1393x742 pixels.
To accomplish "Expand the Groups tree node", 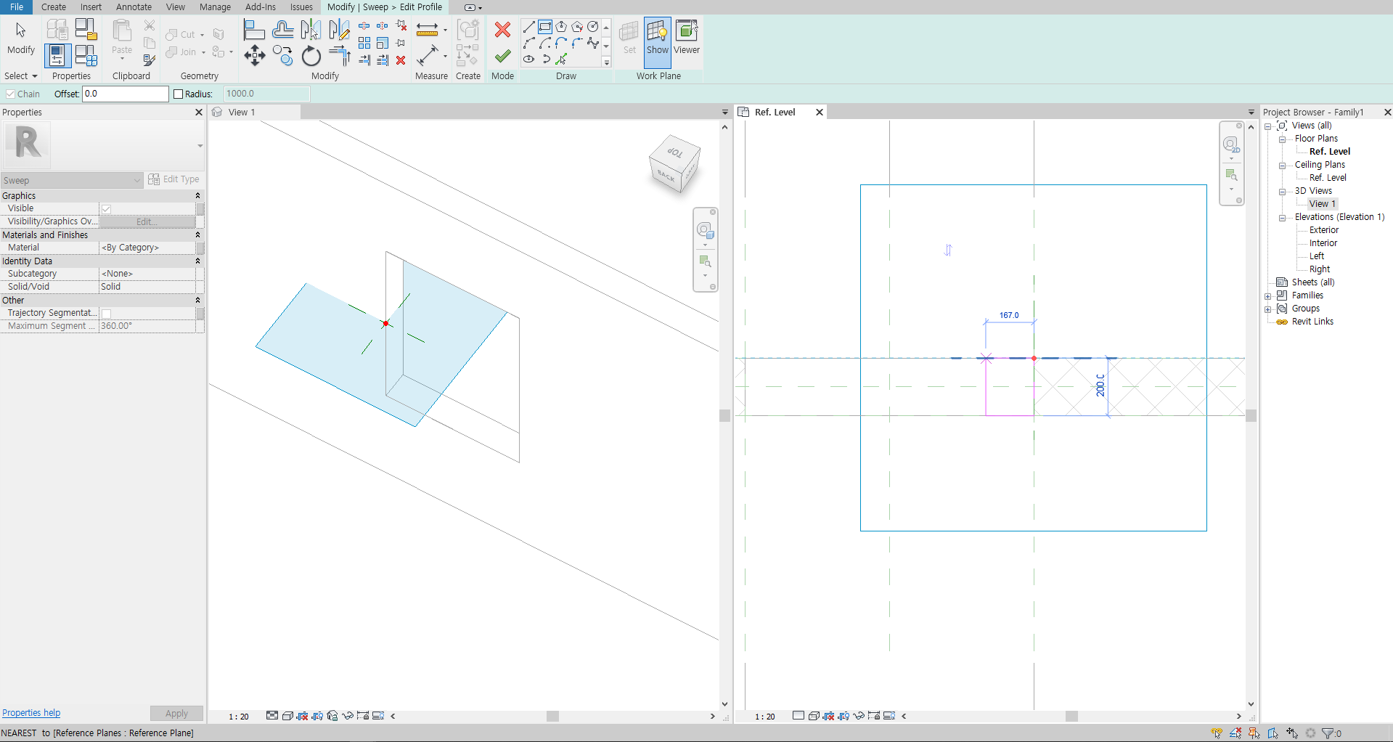I will (1268, 309).
